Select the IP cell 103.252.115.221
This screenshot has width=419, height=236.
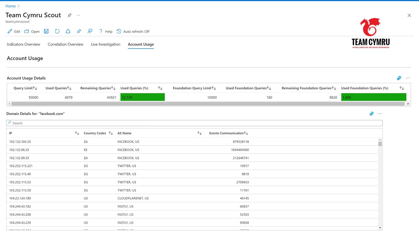tap(21, 166)
